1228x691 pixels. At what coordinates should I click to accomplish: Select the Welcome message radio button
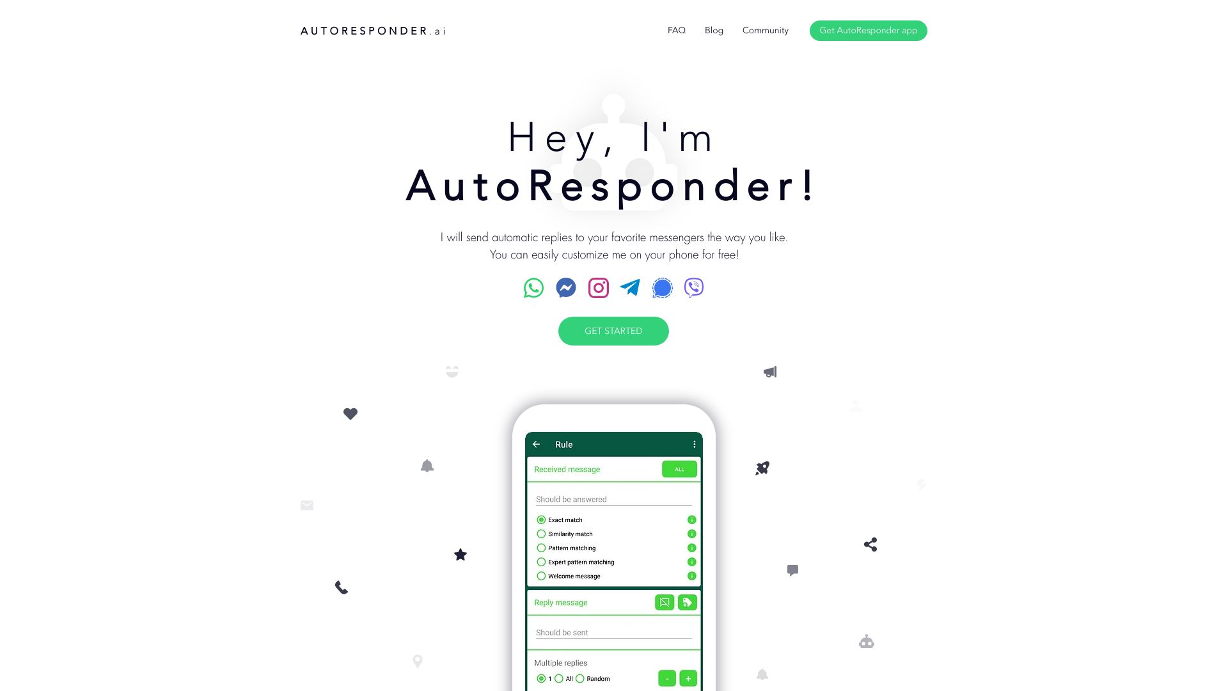click(x=540, y=575)
